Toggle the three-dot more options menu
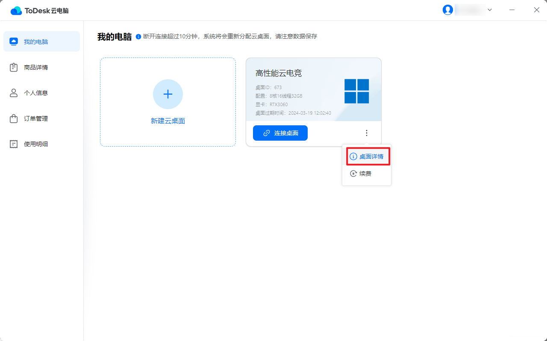 [x=366, y=133]
